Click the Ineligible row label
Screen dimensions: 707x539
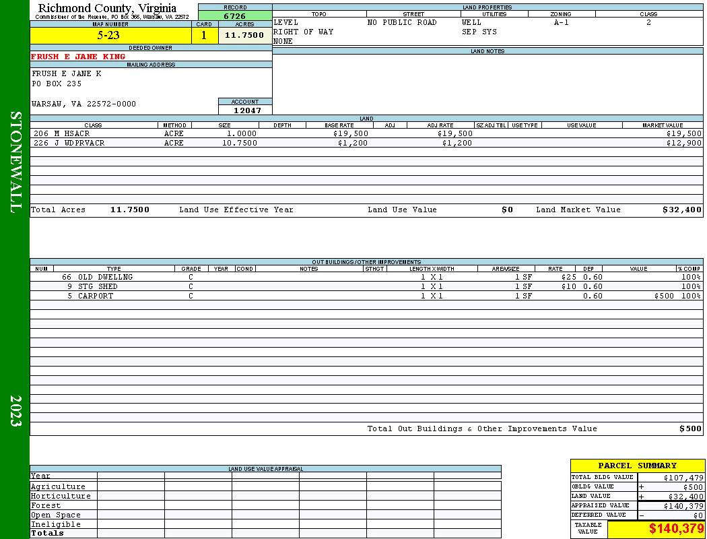[56, 525]
